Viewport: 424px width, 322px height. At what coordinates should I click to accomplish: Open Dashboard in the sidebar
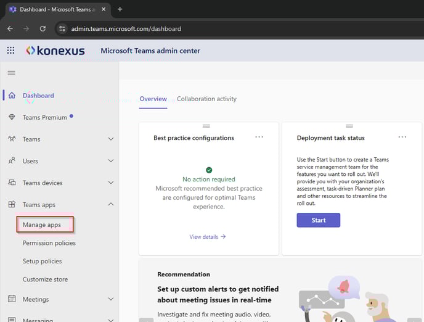coord(38,96)
